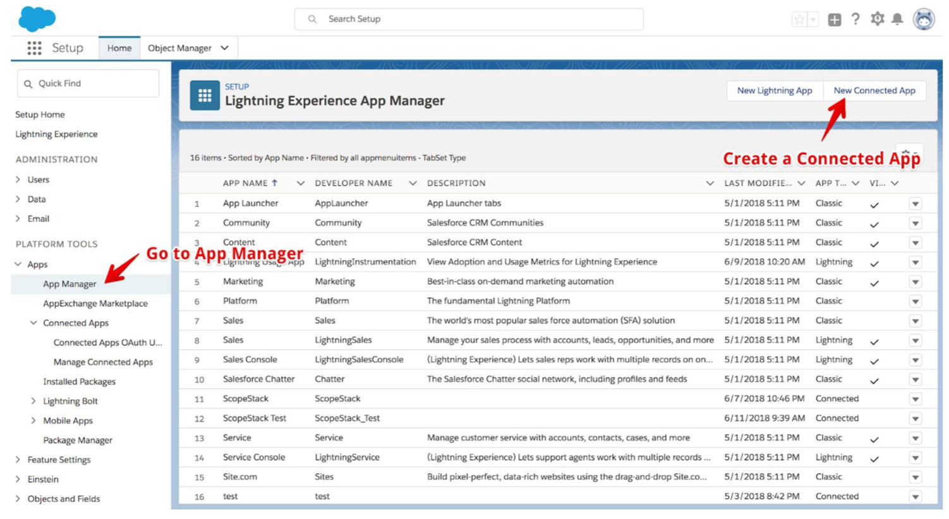Open the Global Actions plus icon

[835, 20]
